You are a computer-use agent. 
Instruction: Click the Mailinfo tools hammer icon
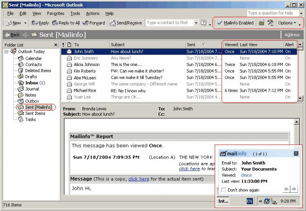tap(270, 23)
